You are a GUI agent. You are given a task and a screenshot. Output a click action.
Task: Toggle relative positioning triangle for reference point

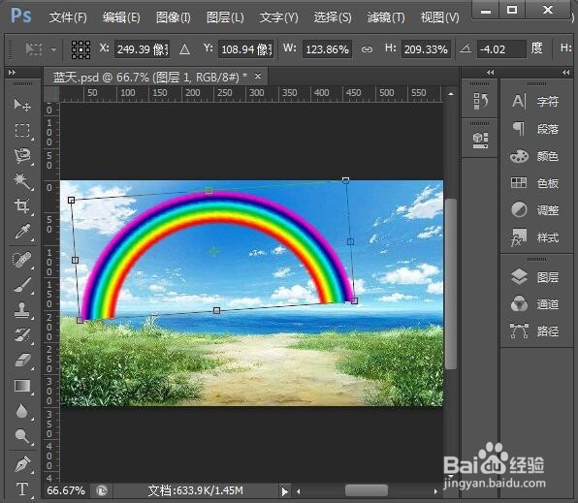[x=184, y=49]
